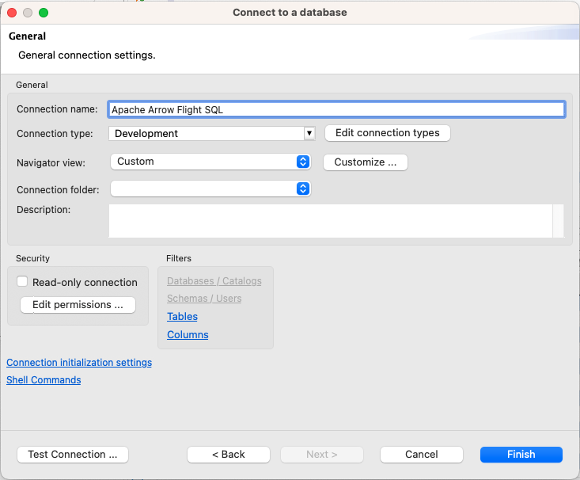Close the dialog with the red button

point(12,13)
